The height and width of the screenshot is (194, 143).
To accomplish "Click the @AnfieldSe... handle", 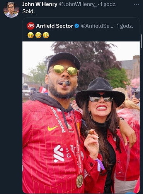I will pos(97,26).
